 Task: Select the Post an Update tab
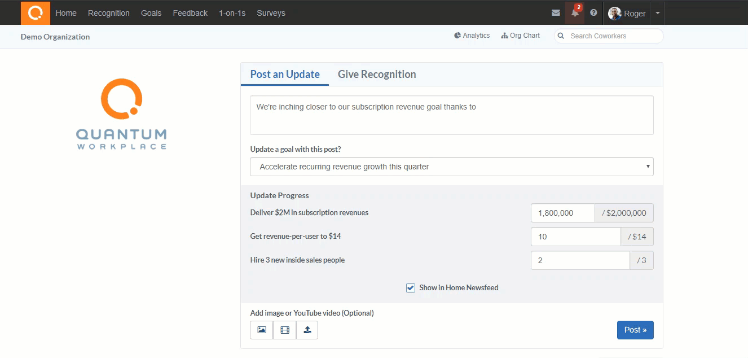pyautogui.click(x=285, y=74)
